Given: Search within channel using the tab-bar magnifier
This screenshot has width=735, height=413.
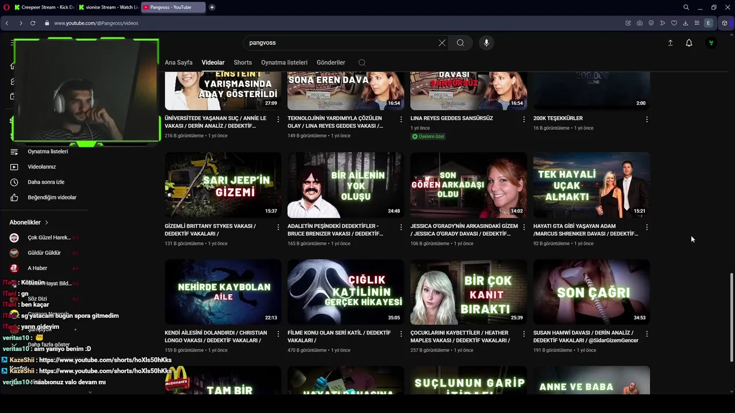Looking at the screenshot, I should coord(362,63).
